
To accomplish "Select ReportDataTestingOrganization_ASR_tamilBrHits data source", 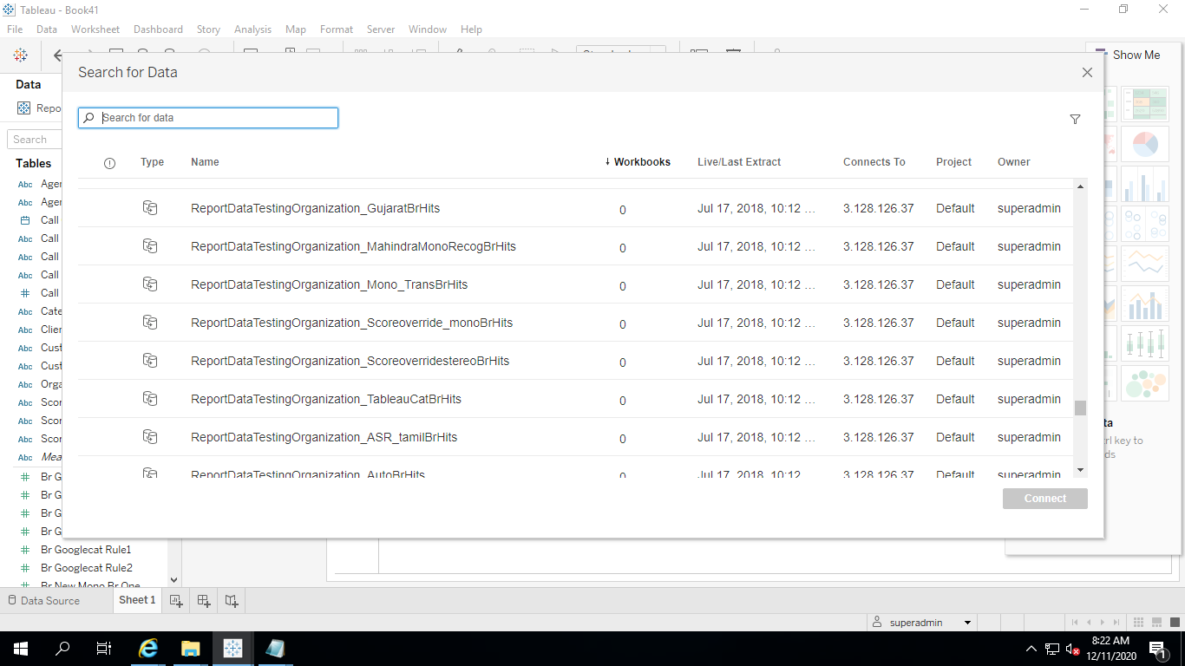I will click(324, 437).
